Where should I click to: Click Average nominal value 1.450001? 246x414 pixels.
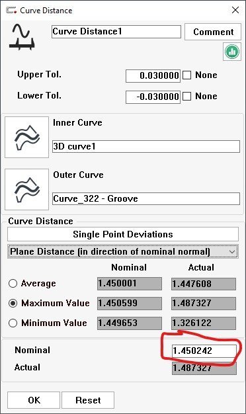(x=130, y=284)
